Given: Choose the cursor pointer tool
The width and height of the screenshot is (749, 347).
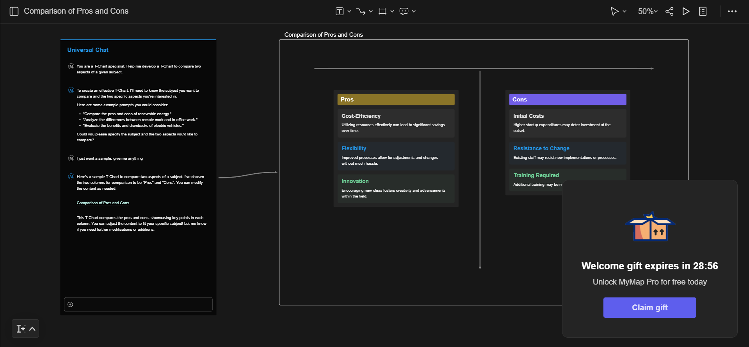Looking at the screenshot, I should point(614,11).
